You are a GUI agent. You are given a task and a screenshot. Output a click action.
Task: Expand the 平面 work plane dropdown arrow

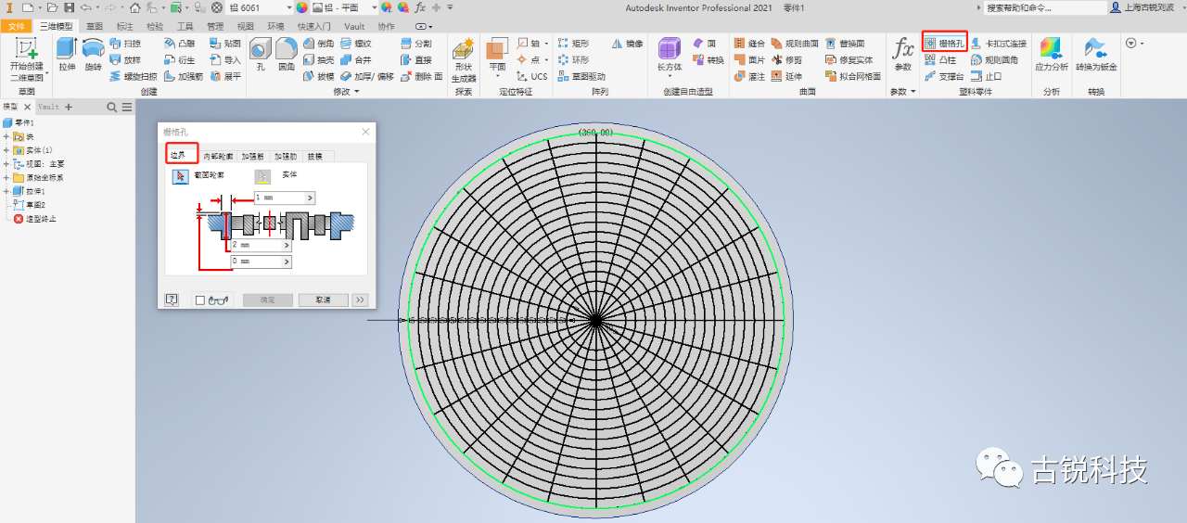click(x=497, y=78)
